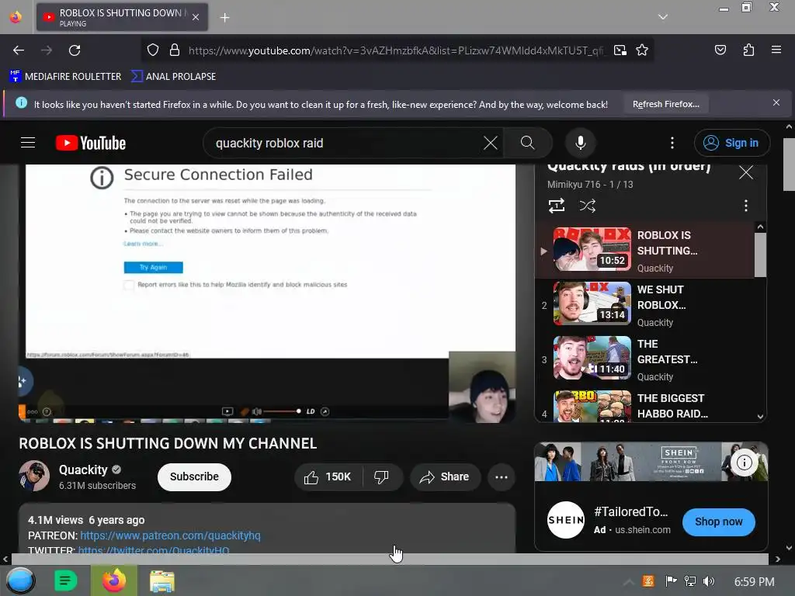Click the video player area
The image size is (795, 596).
[x=267, y=293]
